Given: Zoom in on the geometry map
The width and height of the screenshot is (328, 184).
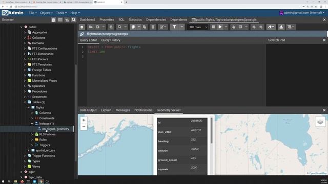Looking at the screenshot, I should [x=84, y=120].
